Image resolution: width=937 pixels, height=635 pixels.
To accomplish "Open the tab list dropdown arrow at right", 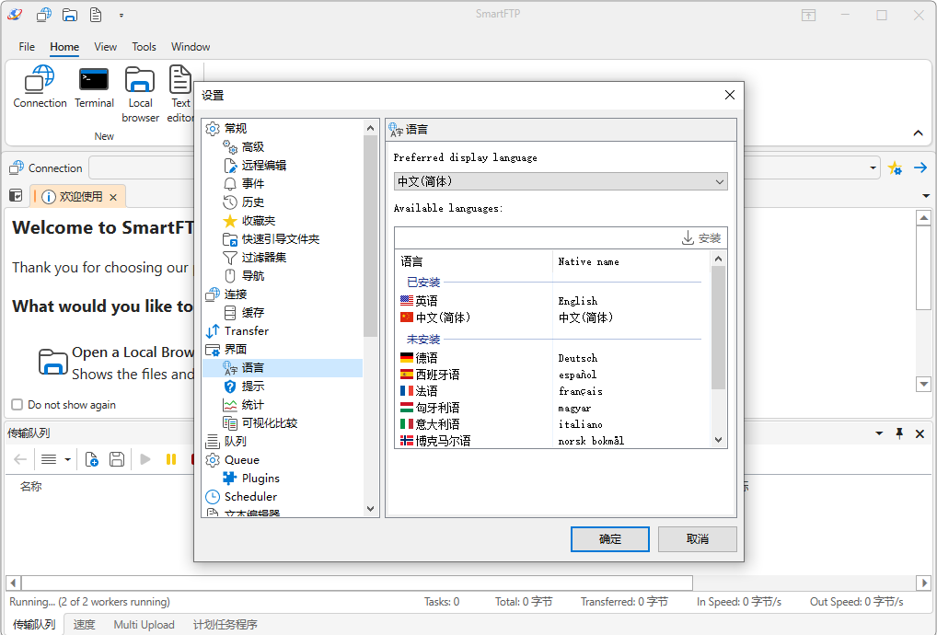I will (926, 196).
